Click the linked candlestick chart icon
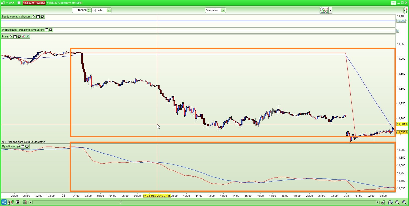The height and width of the screenshot is (206, 409). coord(11,202)
